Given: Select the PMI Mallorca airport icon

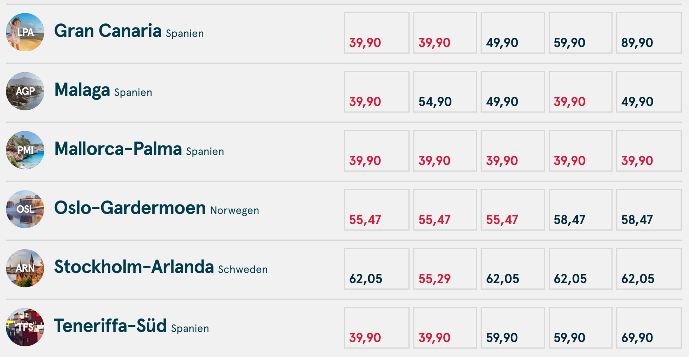Looking at the screenshot, I should coord(25,150).
